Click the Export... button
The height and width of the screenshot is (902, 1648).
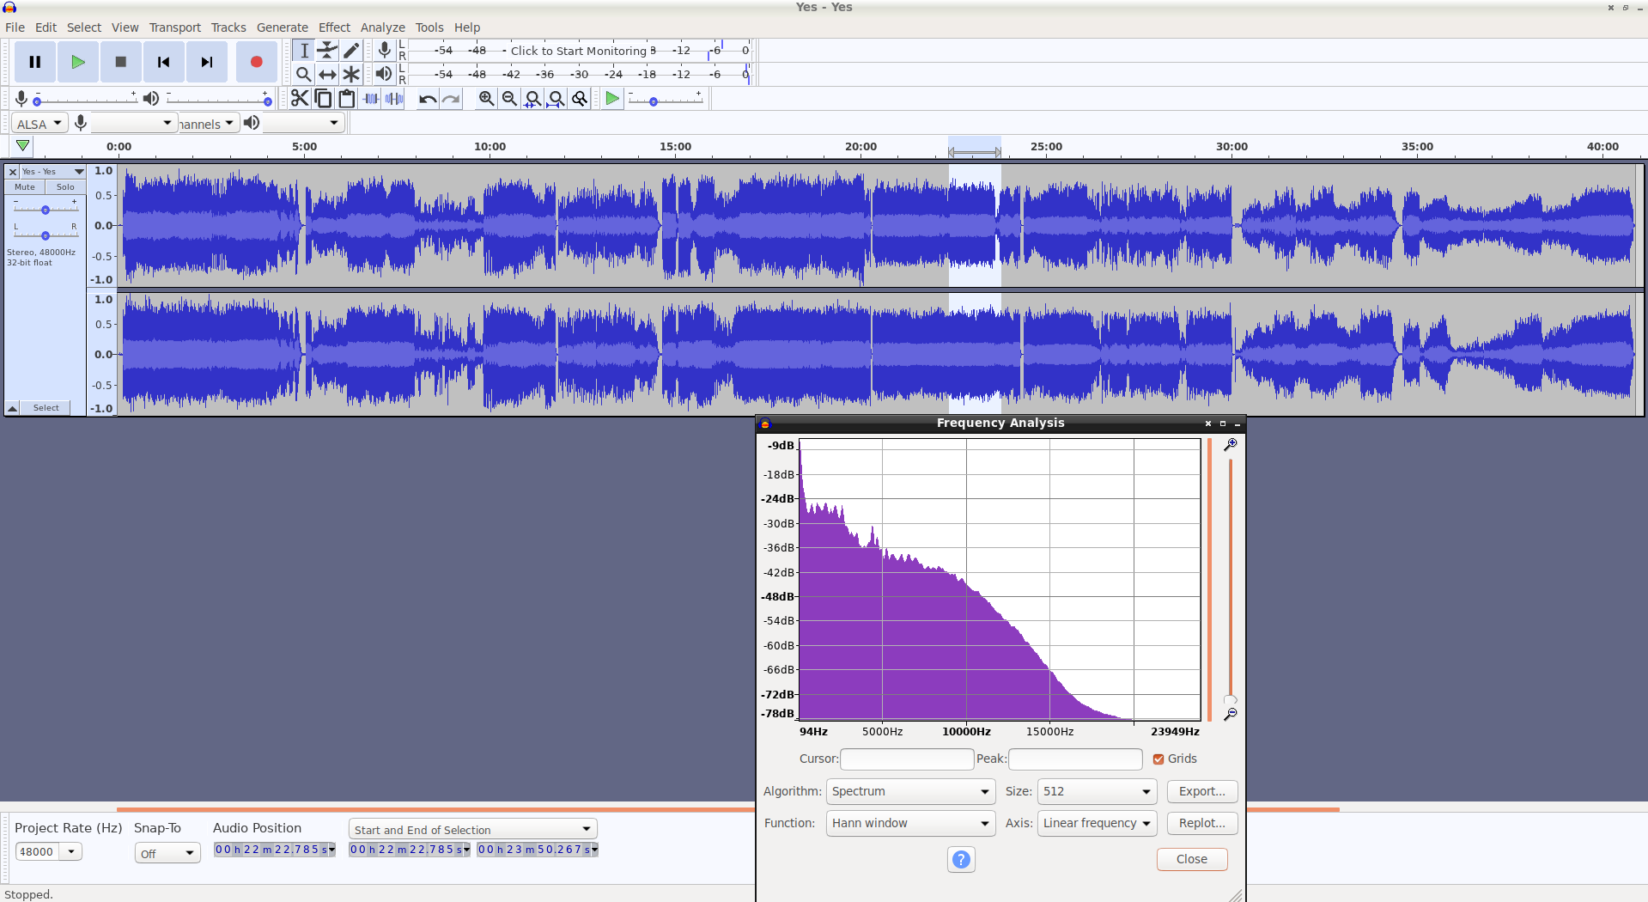(x=1201, y=791)
